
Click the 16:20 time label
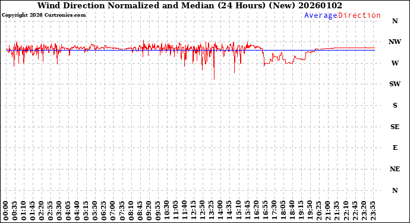(x=256, y=211)
